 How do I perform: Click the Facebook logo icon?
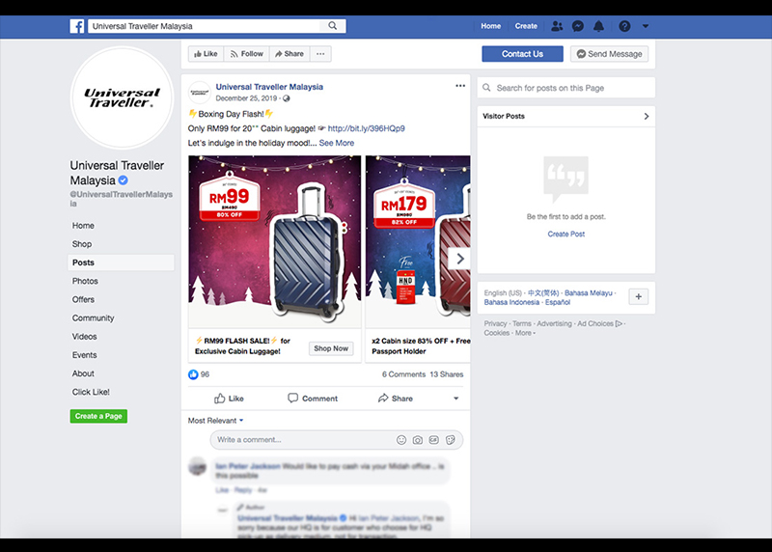point(77,26)
